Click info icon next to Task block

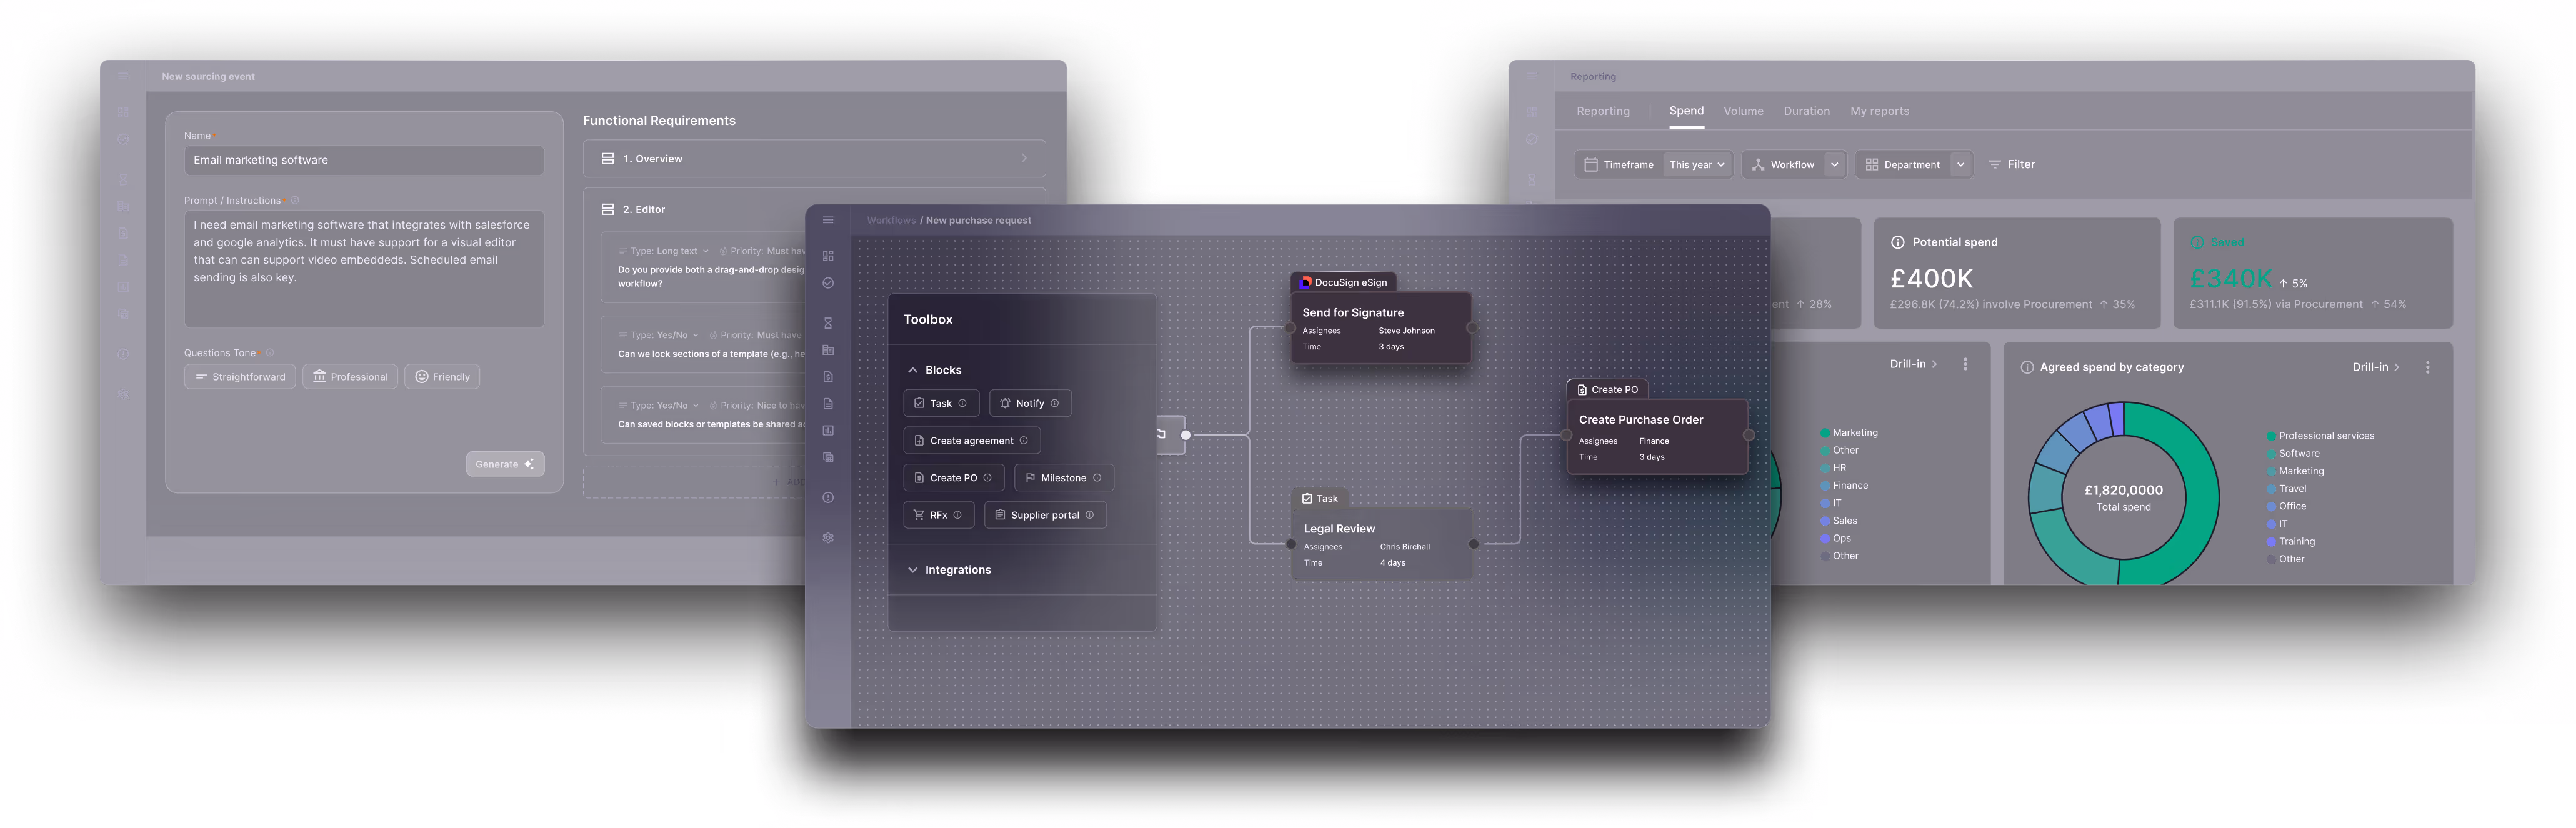click(963, 403)
